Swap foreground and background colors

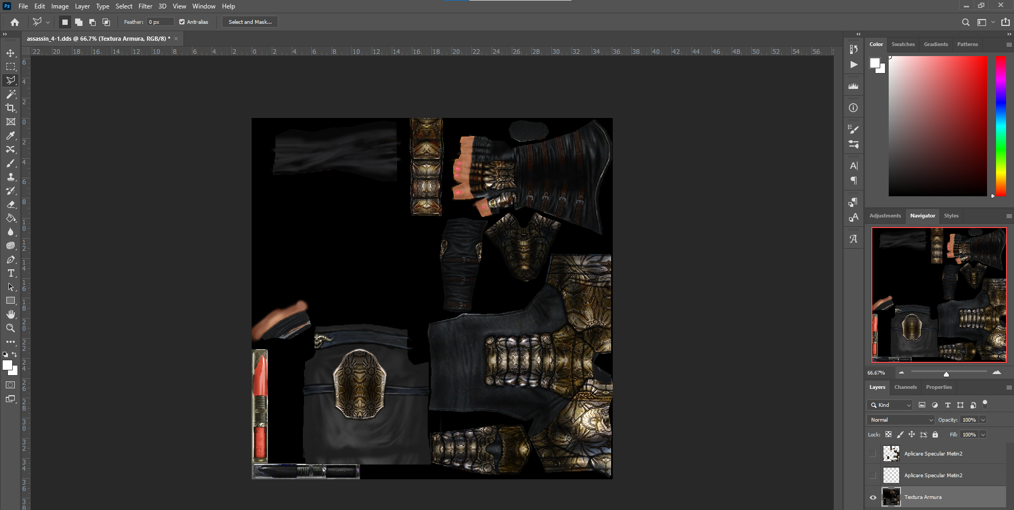pos(15,354)
